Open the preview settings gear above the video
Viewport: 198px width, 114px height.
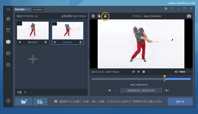[x=93, y=16]
